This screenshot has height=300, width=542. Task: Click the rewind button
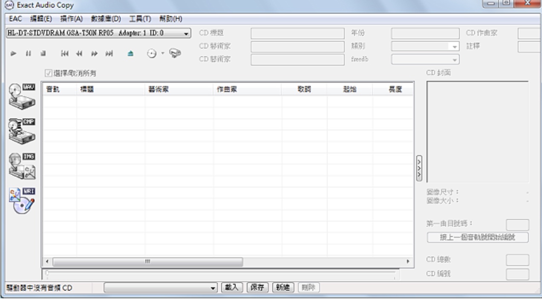(79, 54)
